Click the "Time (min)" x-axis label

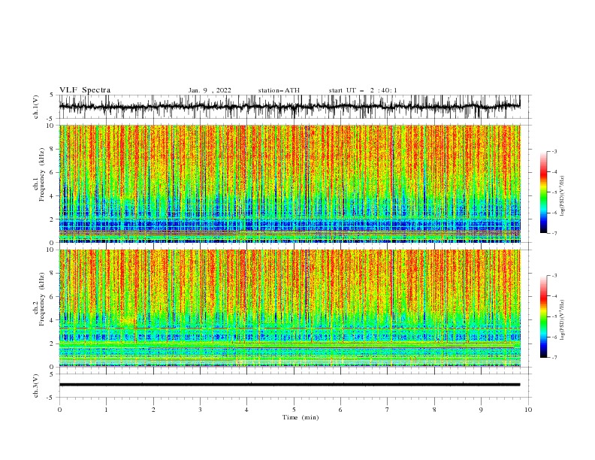click(x=301, y=417)
